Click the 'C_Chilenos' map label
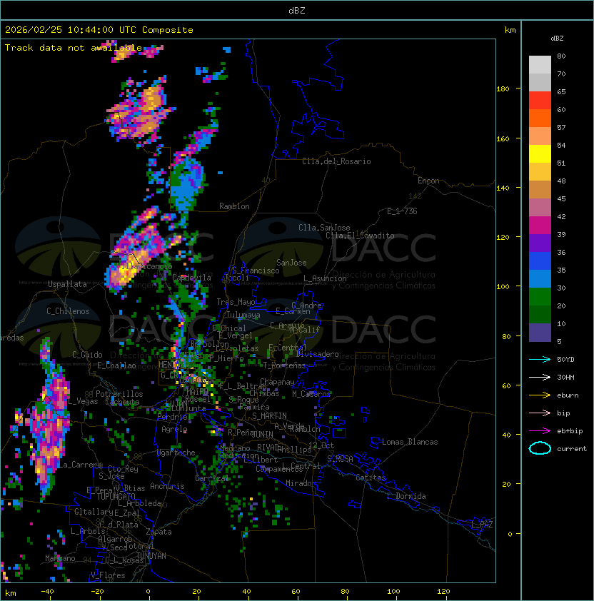Screen dimensions: 594x601 [x=68, y=312]
